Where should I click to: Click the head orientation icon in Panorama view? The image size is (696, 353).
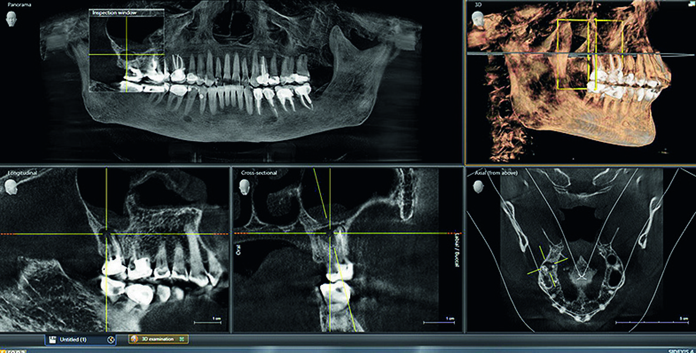pyautogui.click(x=11, y=20)
